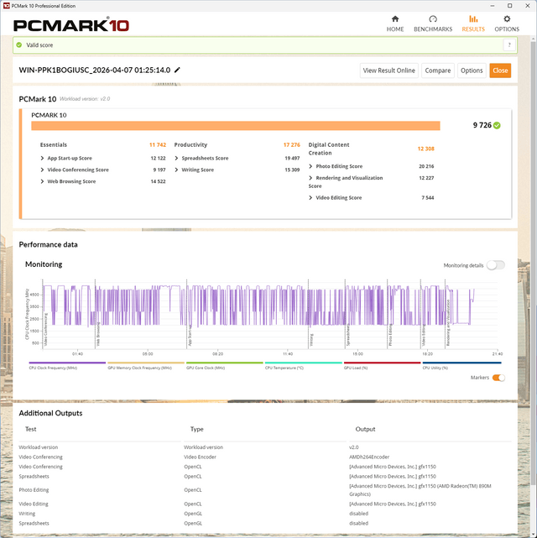Viewport: 537px width, 538px height.
Task: Select CPU Clock Frequency purple legend
Action: tap(67, 365)
